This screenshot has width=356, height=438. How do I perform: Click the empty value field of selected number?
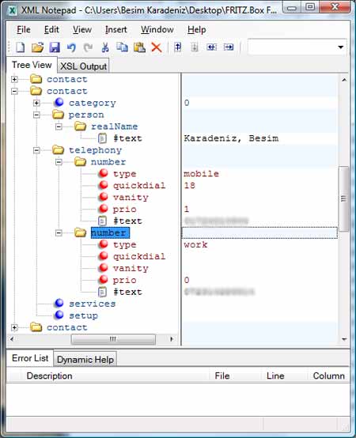(x=259, y=232)
